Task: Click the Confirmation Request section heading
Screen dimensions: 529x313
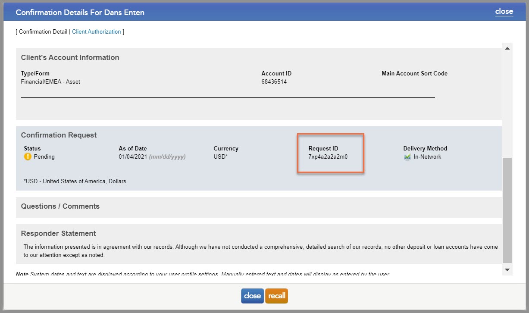Action: click(x=59, y=135)
